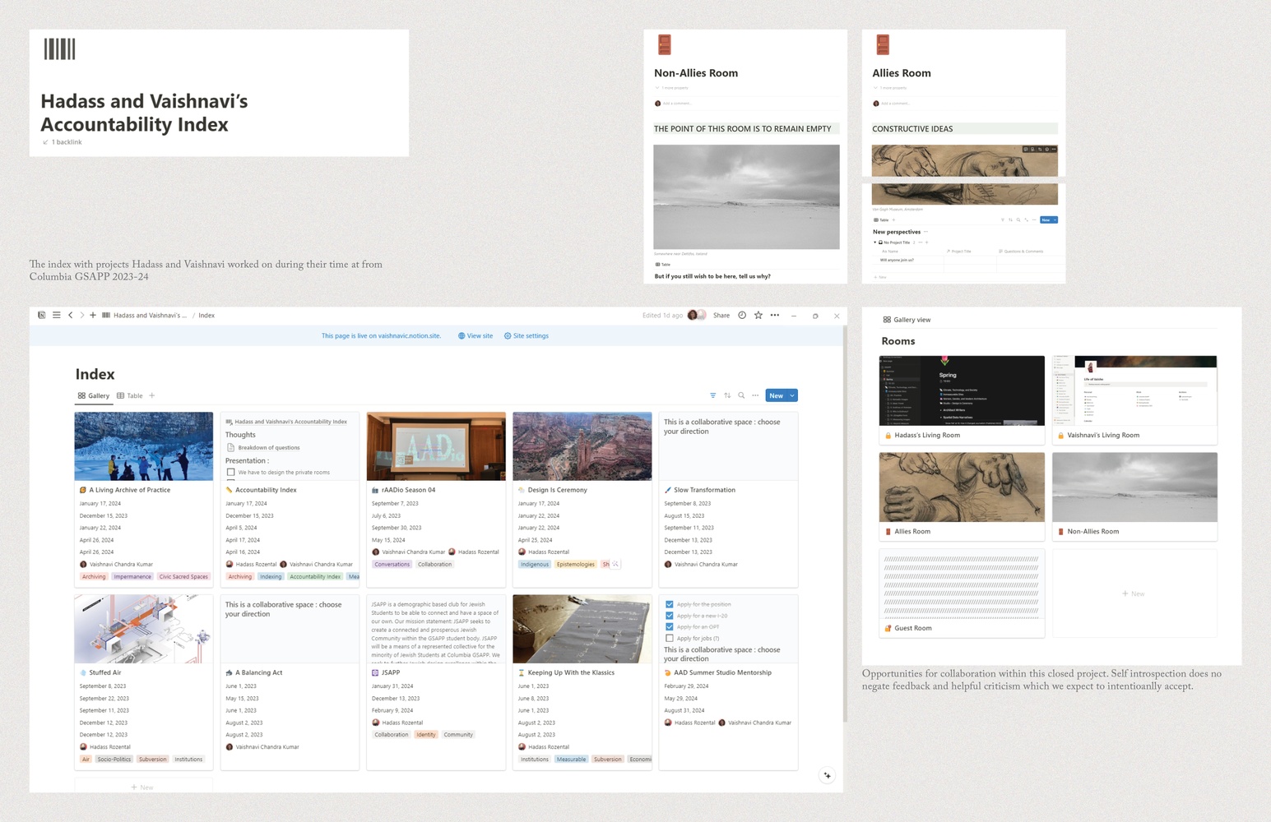
Task: Open the page options three-dot menu
Action: coord(775,315)
